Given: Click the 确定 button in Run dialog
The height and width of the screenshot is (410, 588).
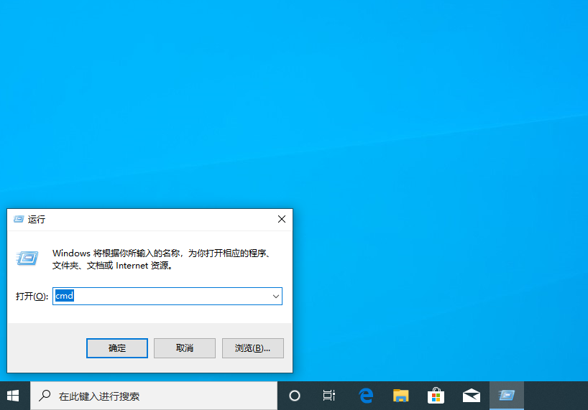Looking at the screenshot, I should tap(117, 348).
